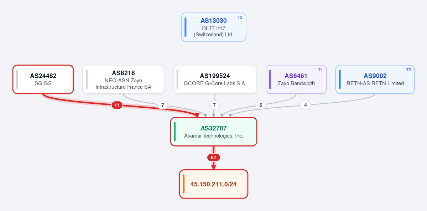The width and height of the screenshot is (427, 211).
Task: Click the red 67 edge count badge
Action: click(x=214, y=158)
